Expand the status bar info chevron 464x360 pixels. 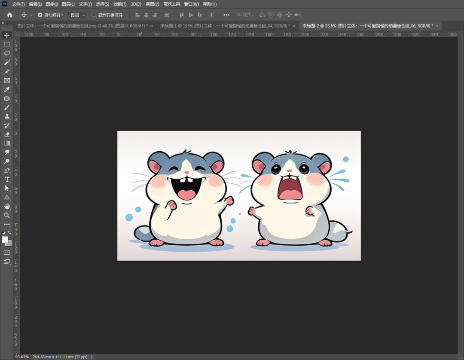tap(91, 357)
